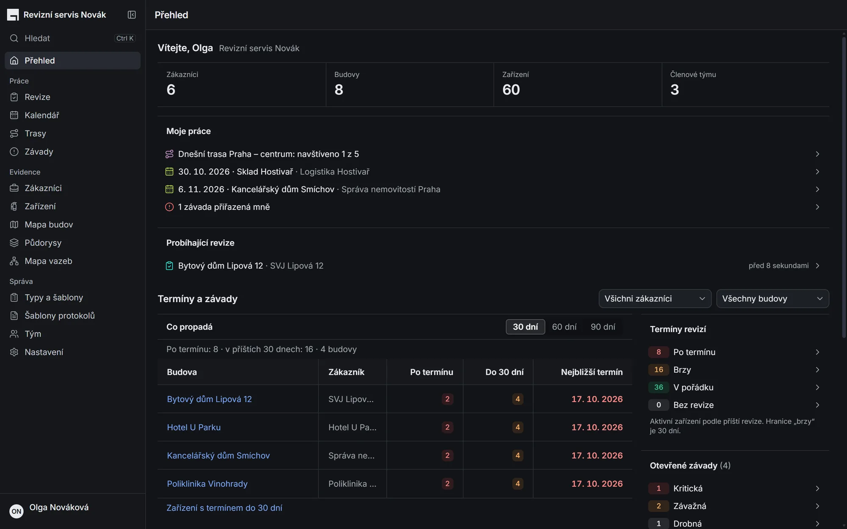Open the Všichni zákazníci dropdown

655,299
